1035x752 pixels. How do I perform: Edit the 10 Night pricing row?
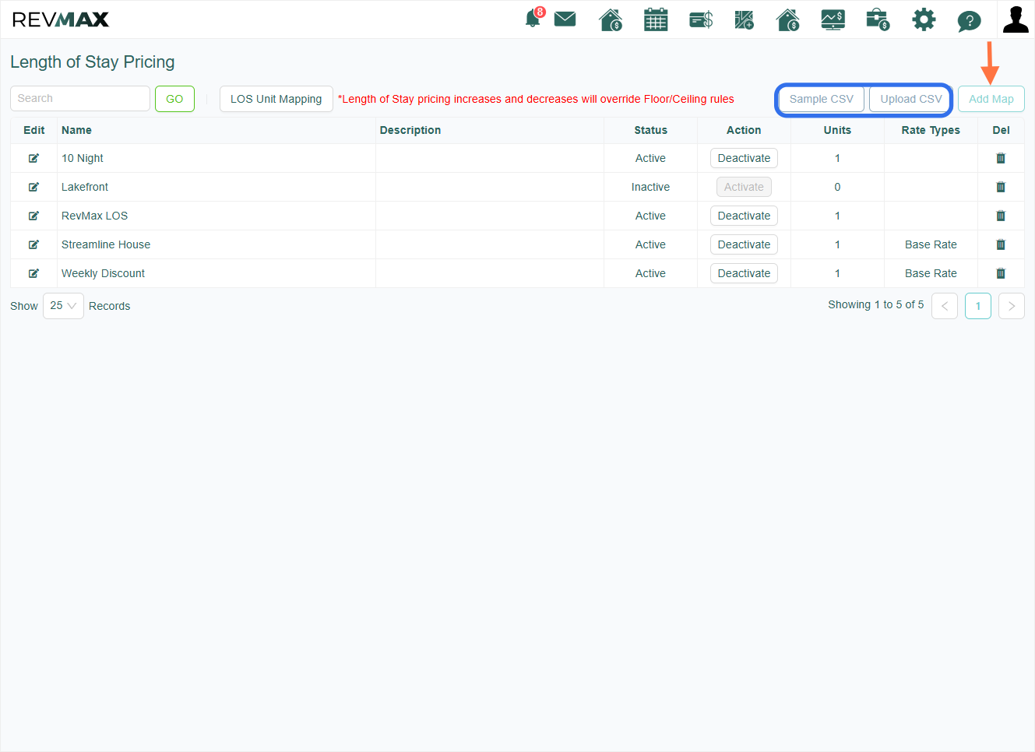pos(33,158)
